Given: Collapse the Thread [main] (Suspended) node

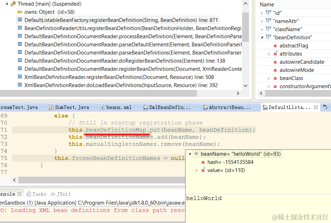Looking at the screenshot, I should point(7,4).
